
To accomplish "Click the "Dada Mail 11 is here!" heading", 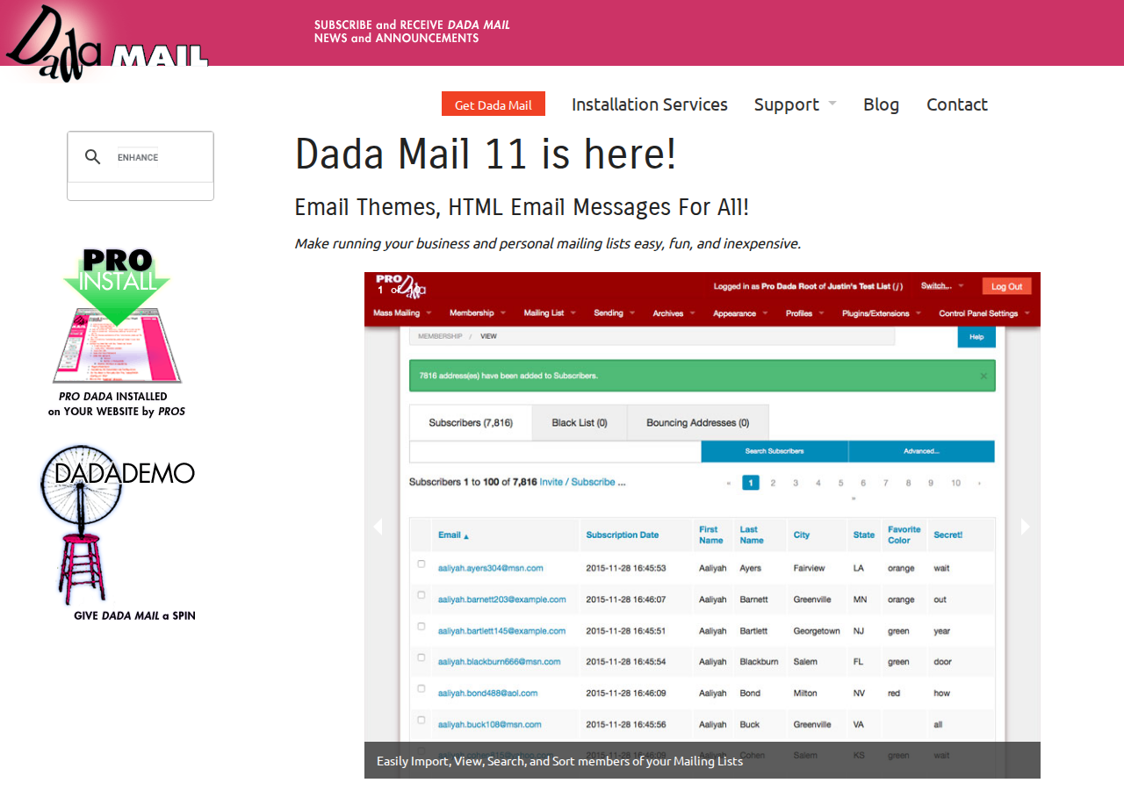I will coord(486,154).
